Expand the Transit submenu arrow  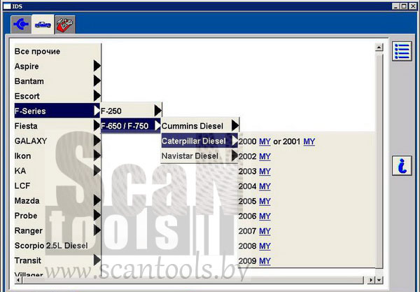(97, 260)
